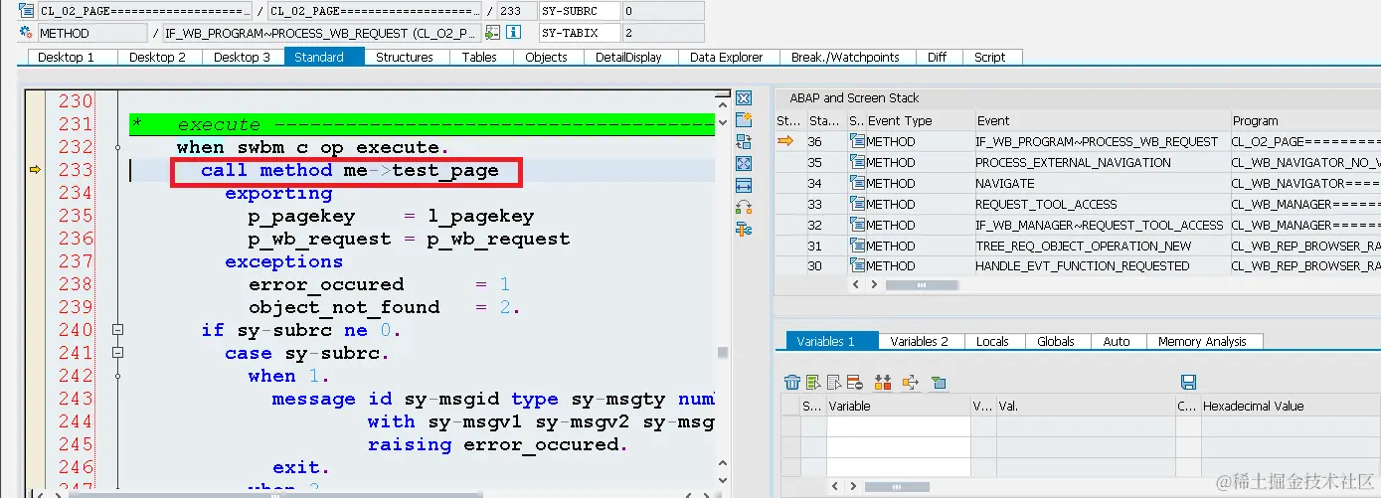Switch to the Auto tab
This screenshot has width=1381, height=498.
click(1117, 341)
